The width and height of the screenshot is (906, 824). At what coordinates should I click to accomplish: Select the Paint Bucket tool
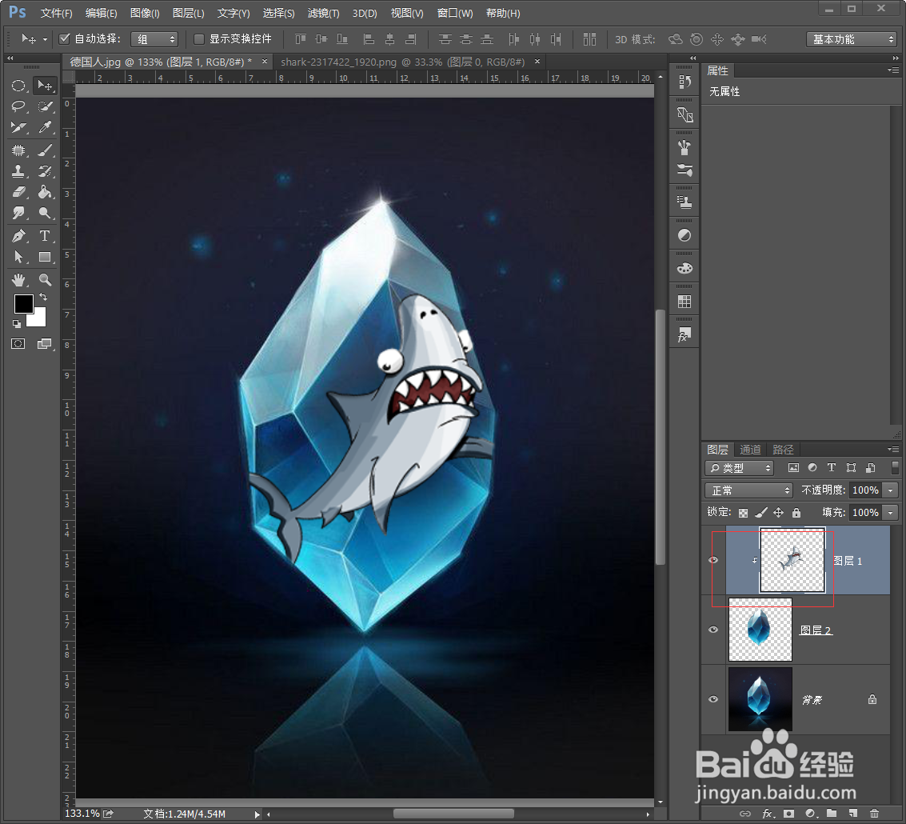[45, 191]
